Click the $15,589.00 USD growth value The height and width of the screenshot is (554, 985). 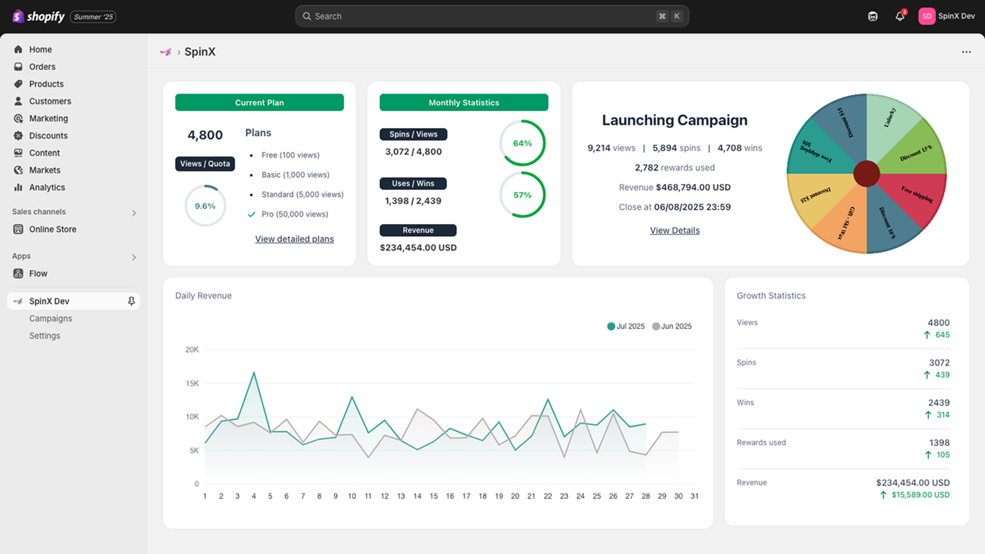920,495
